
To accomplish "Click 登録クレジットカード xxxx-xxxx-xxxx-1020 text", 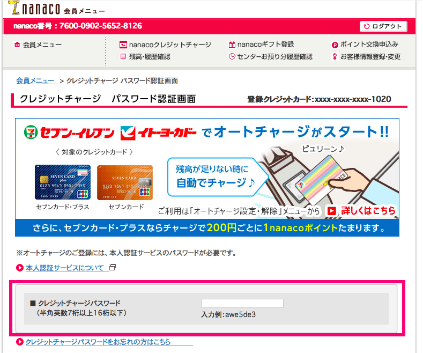I will point(319,99).
